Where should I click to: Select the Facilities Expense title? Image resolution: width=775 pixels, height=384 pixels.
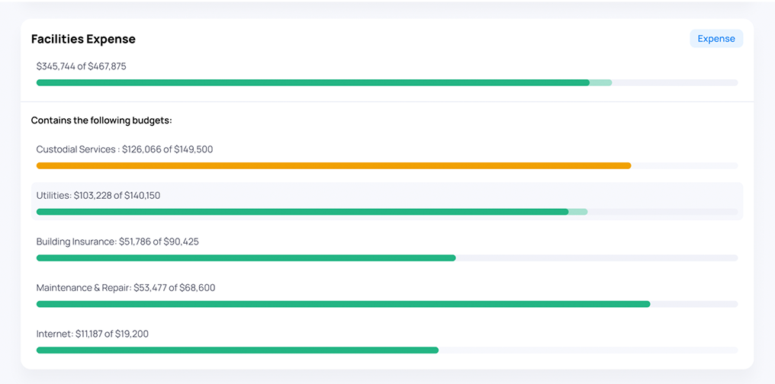(83, 39)
